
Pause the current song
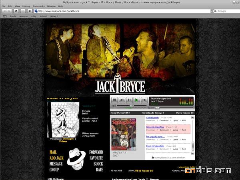[x=129, y=100]
